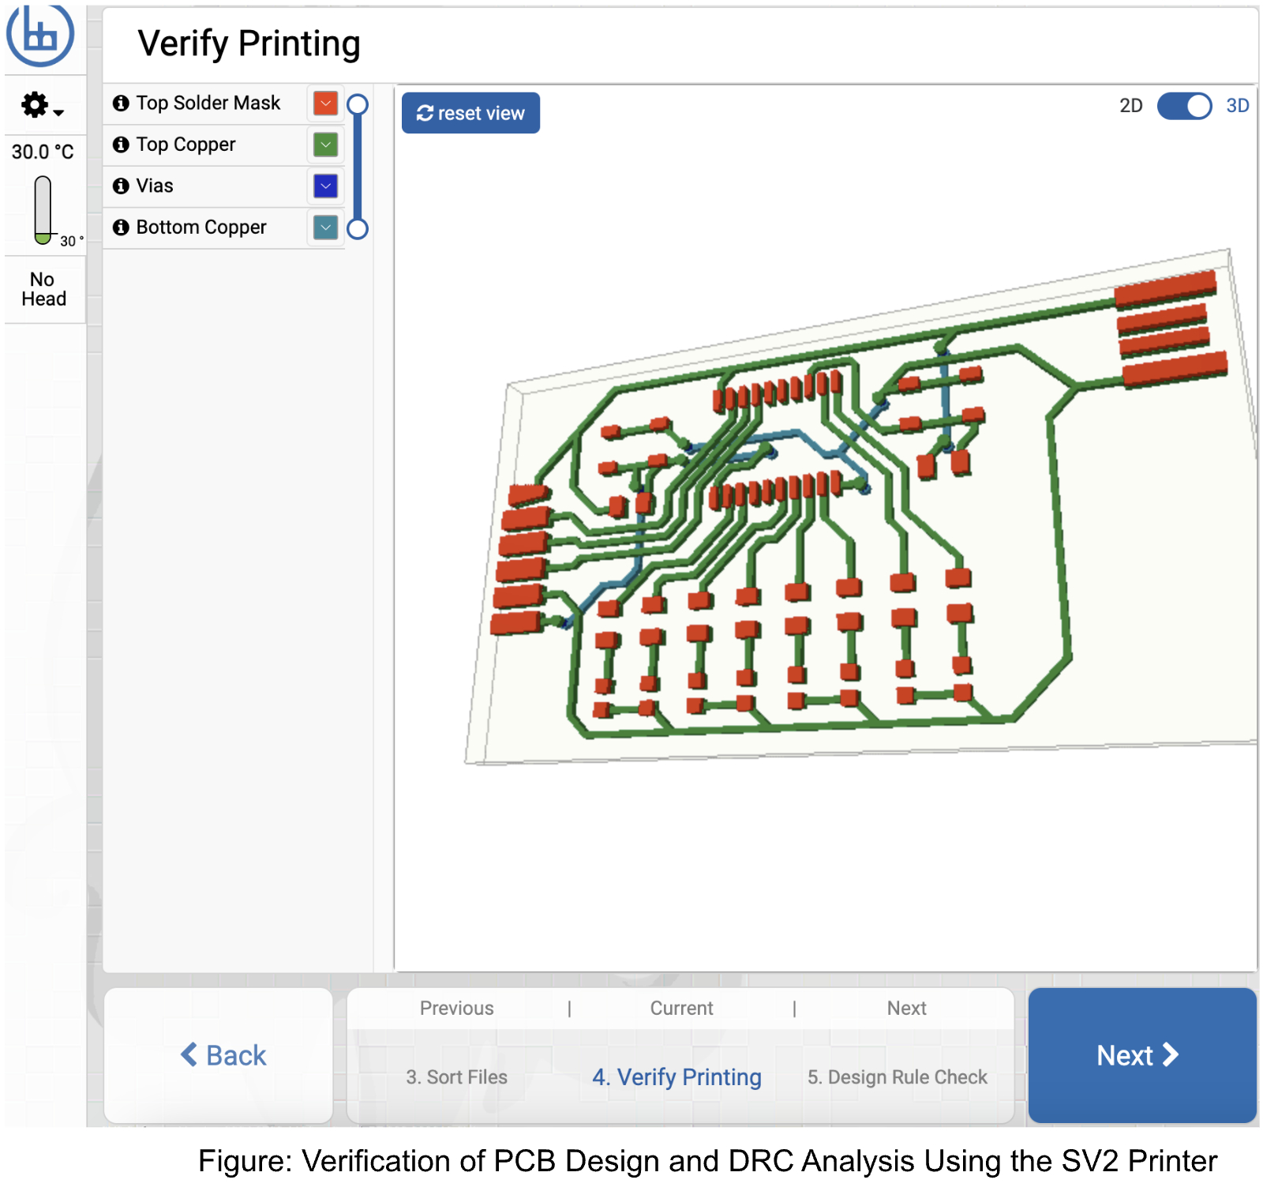Select step 5. Design Rule Check

tap(897, 1076)
